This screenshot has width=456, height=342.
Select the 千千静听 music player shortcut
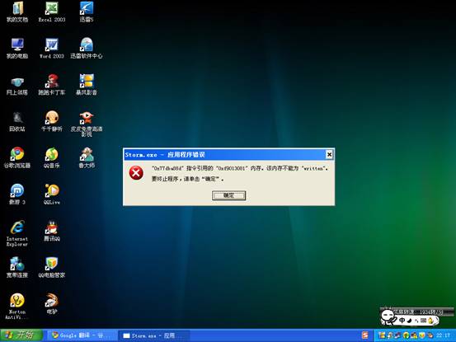click(x=52, y=122)
